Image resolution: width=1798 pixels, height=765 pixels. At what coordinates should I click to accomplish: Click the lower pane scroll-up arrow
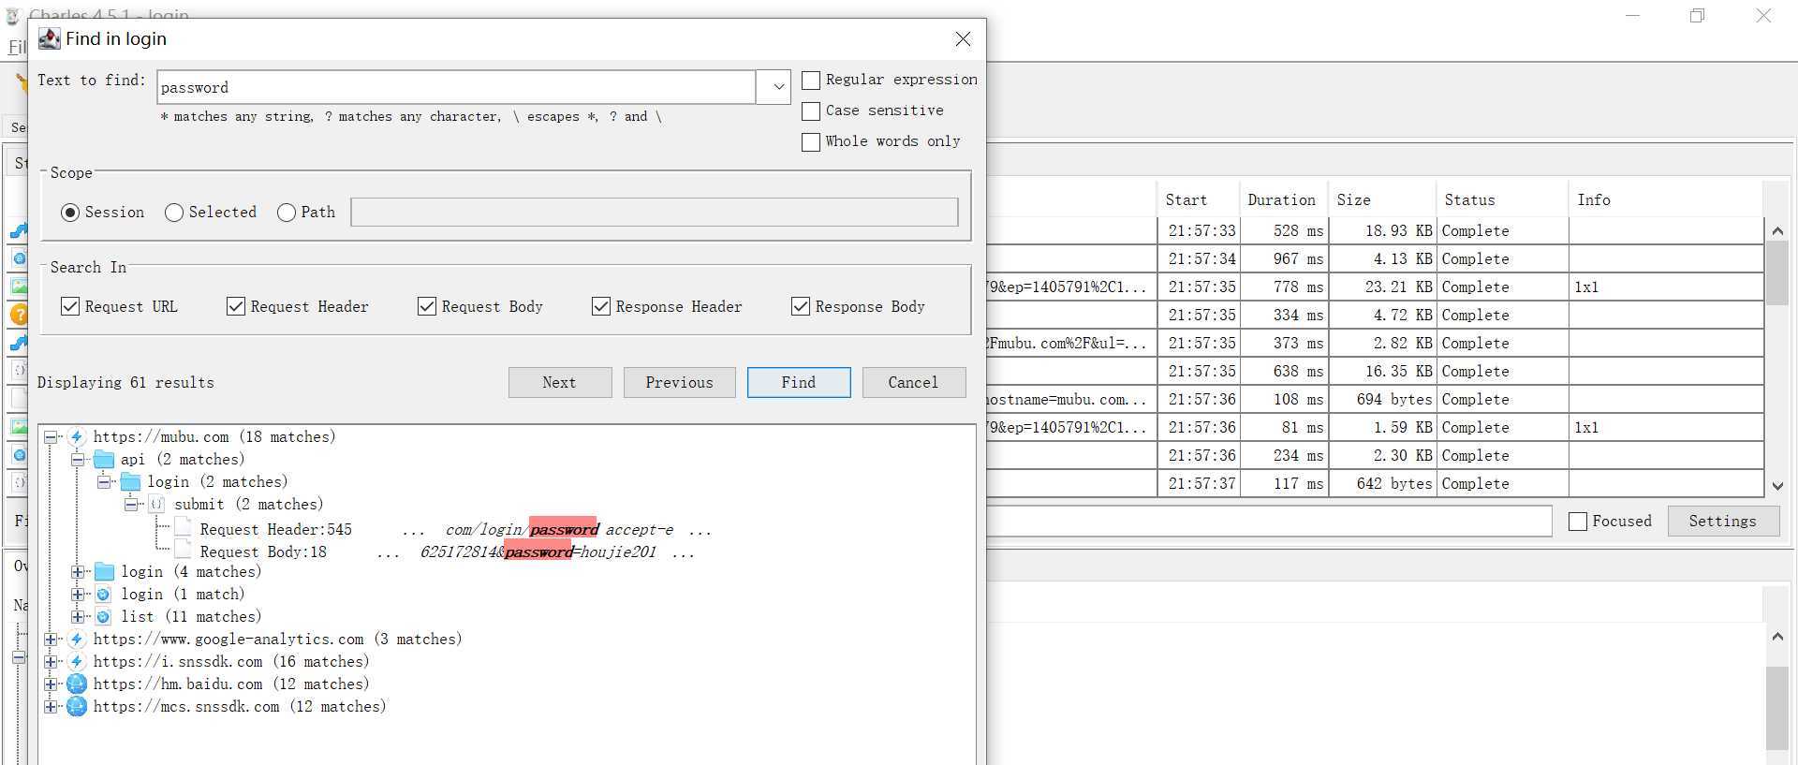coord(1777,636)
